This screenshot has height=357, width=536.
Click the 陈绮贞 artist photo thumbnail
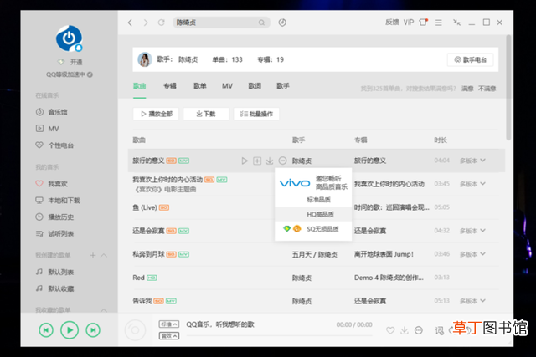pyautogui.click(x=145, y=59)
